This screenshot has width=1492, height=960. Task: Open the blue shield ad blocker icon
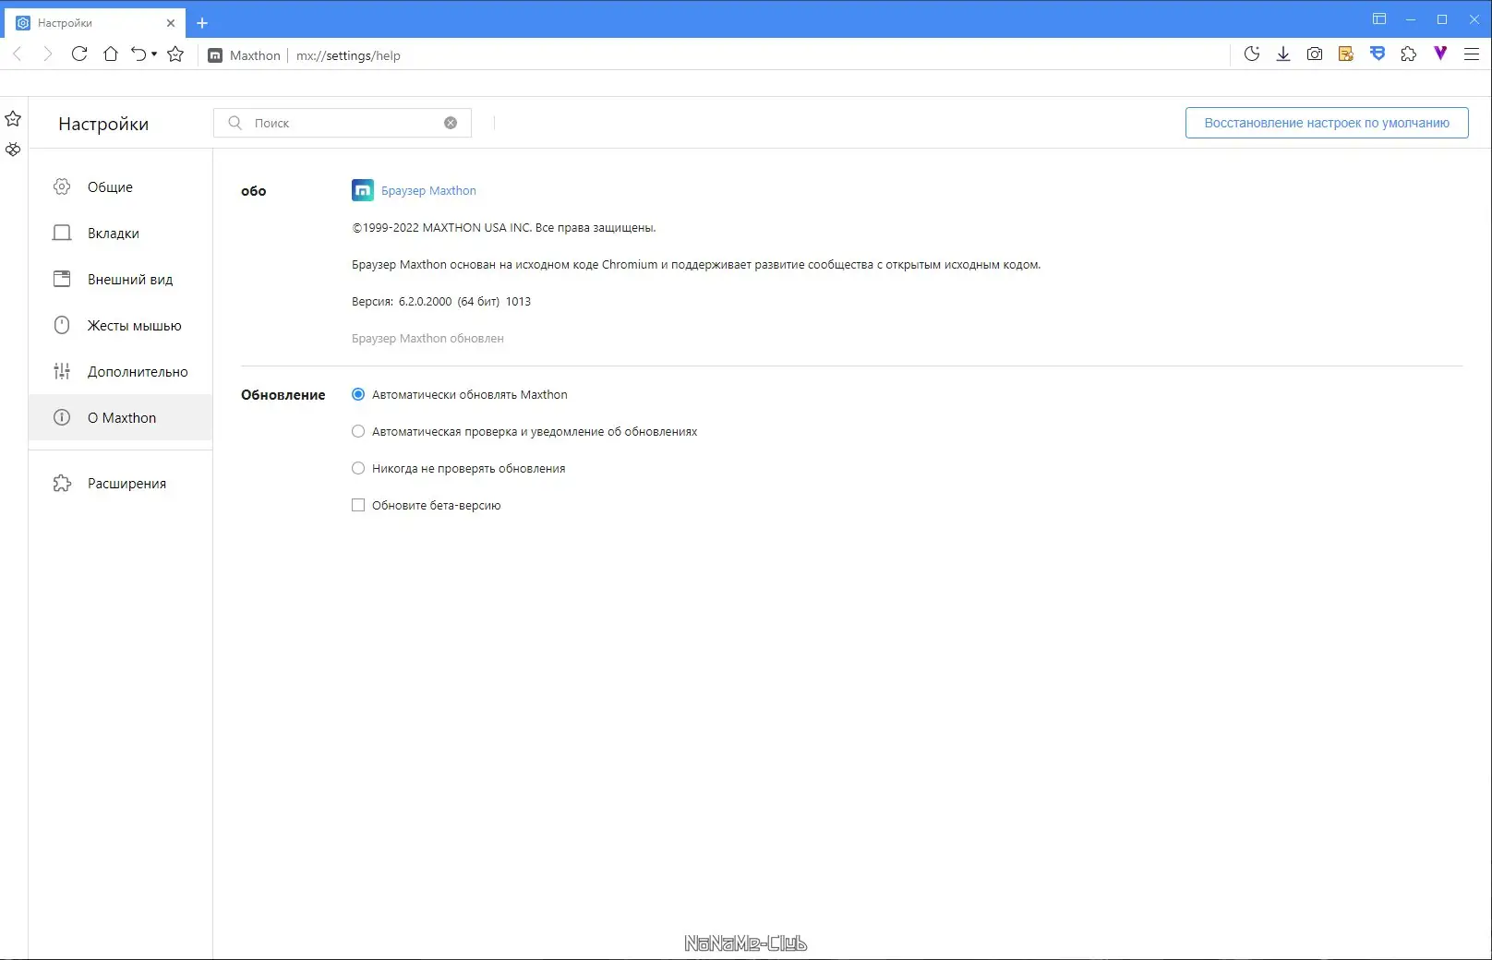(x=1378, y=54)
